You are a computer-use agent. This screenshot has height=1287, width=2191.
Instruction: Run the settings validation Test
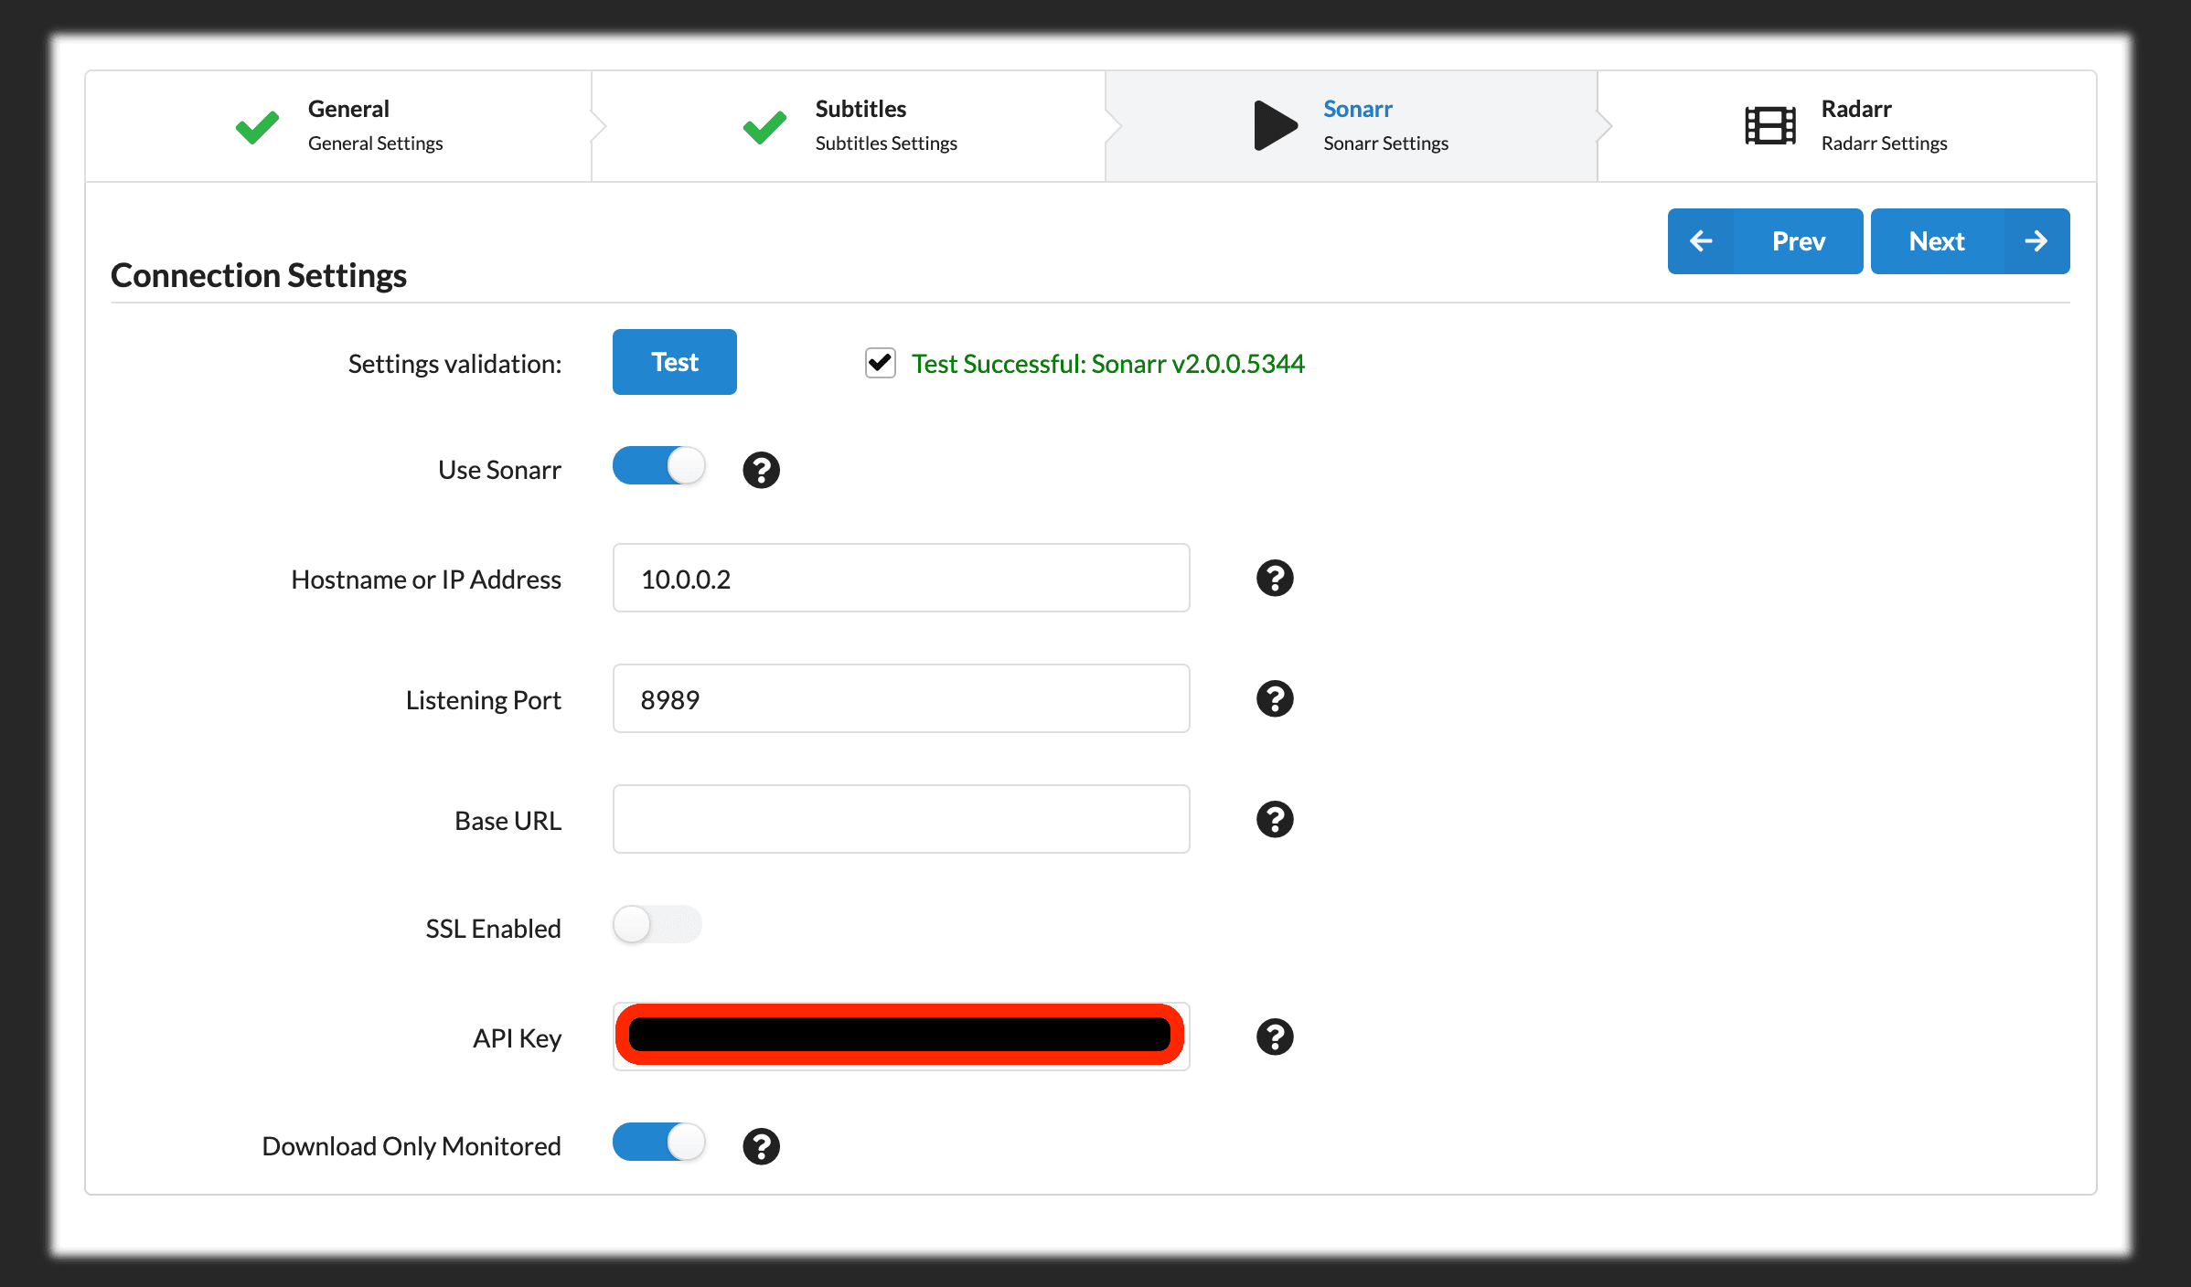674,362
